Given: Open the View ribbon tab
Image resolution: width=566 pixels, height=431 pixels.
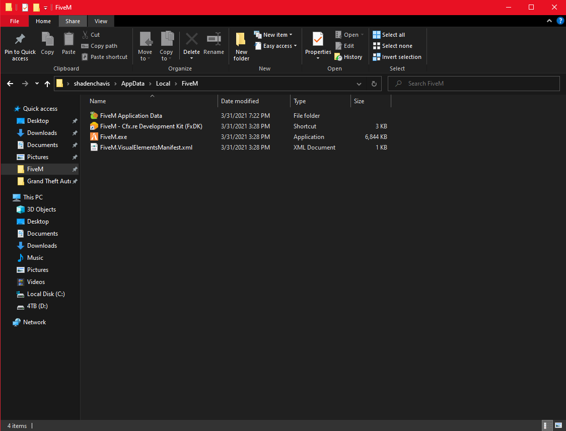Looking at the screenshot, I should point(101,21).
